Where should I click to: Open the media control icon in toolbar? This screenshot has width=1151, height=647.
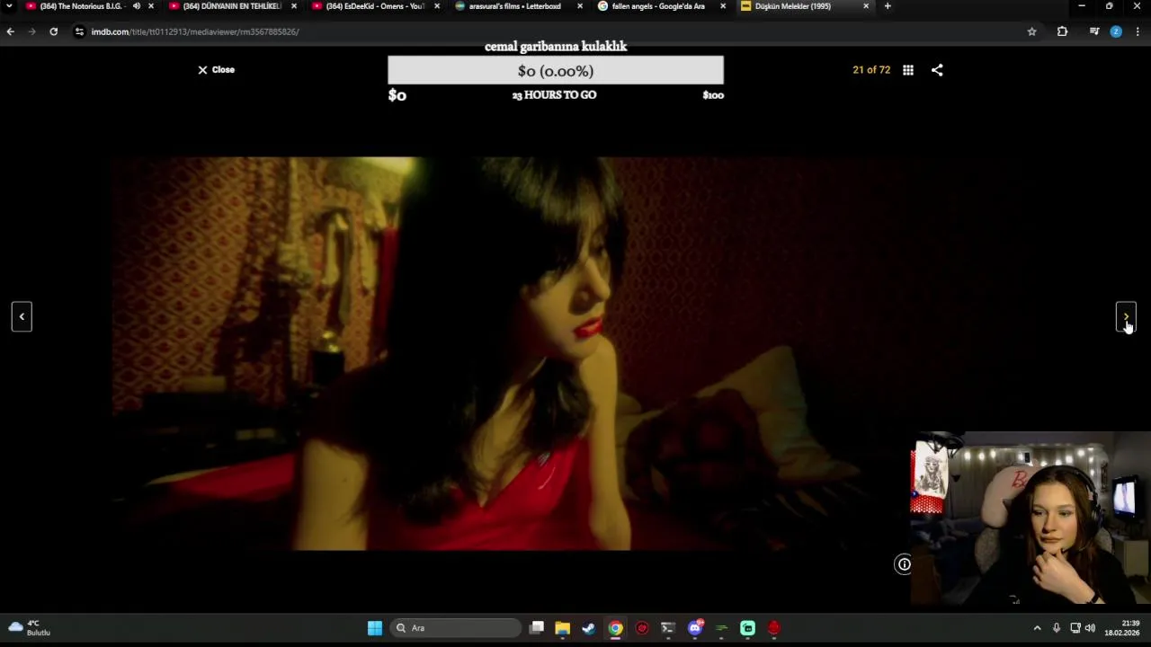pos(1094,31)
